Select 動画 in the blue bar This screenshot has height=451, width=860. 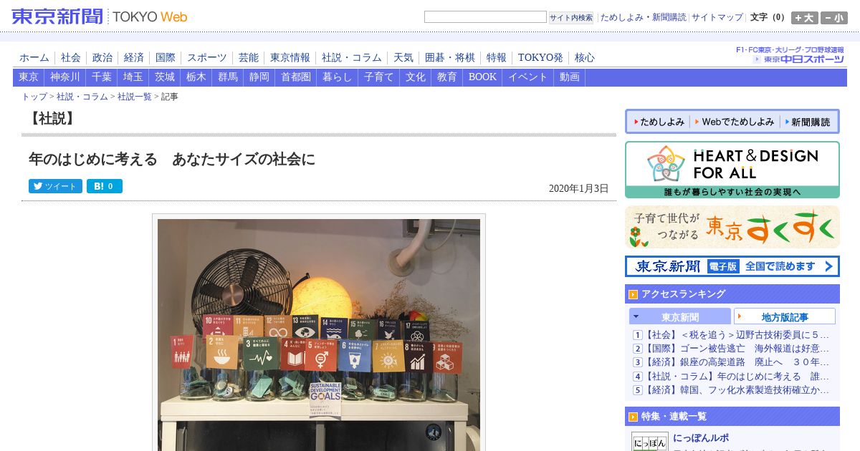pos(570,77)
